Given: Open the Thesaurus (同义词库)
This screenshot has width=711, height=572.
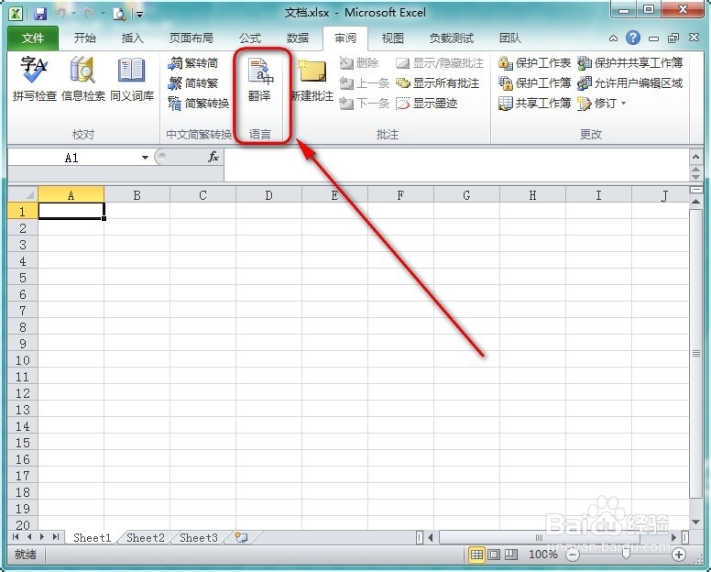Looking at the screenshot, I should [x=132, y=78].
